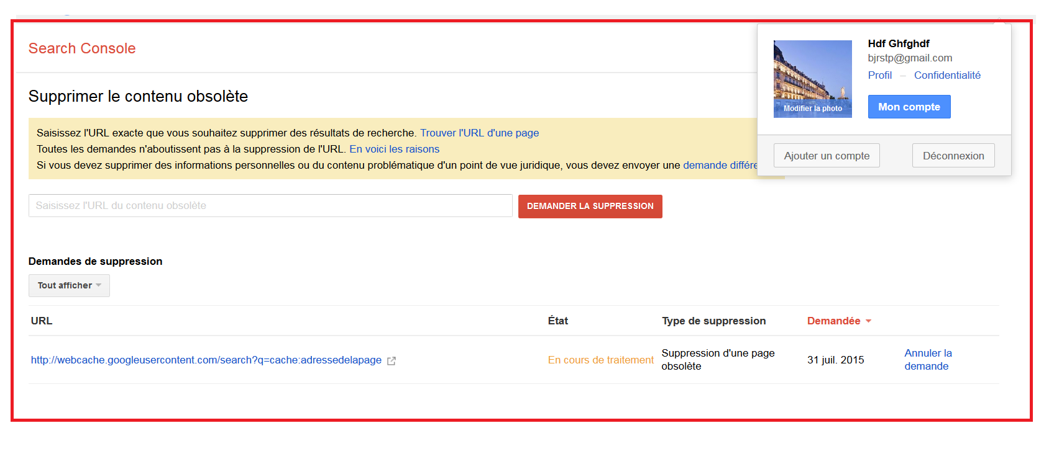Screen dimensions: 1054x454
Task: Follow the demande différente link
Action: coord(720,165)
